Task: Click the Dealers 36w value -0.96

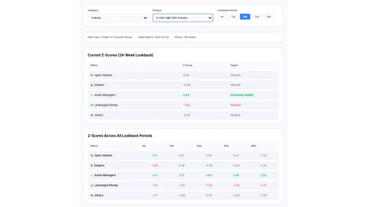Action: tap(236, 165)
